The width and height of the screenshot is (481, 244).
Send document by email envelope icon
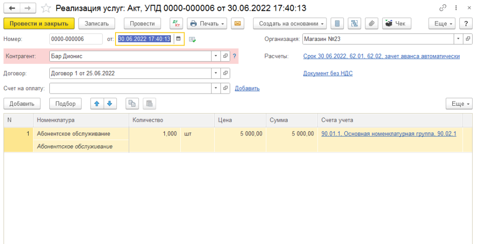(x=237, y=24)
